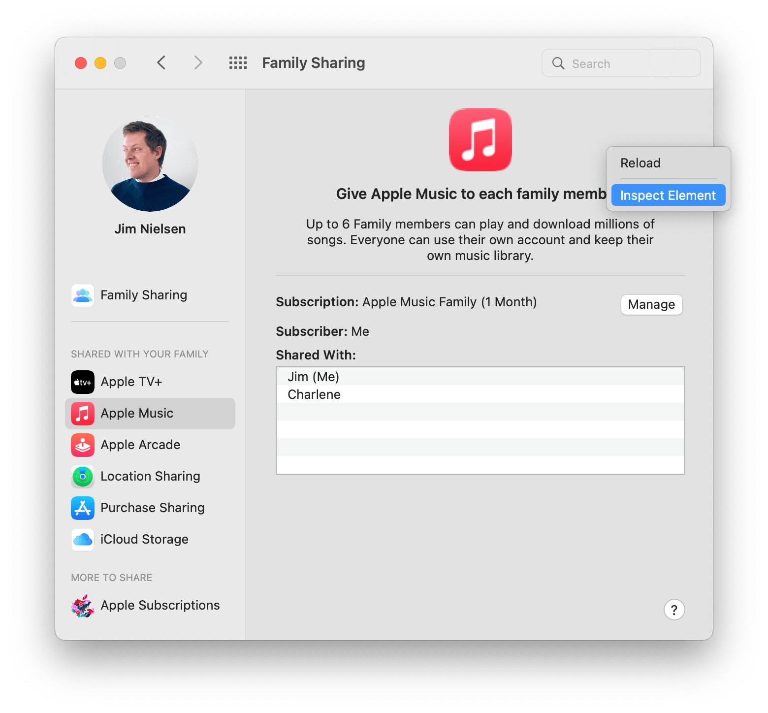Choose Inspect Element from context menu
768x713 pixels.
coord(669,195)
